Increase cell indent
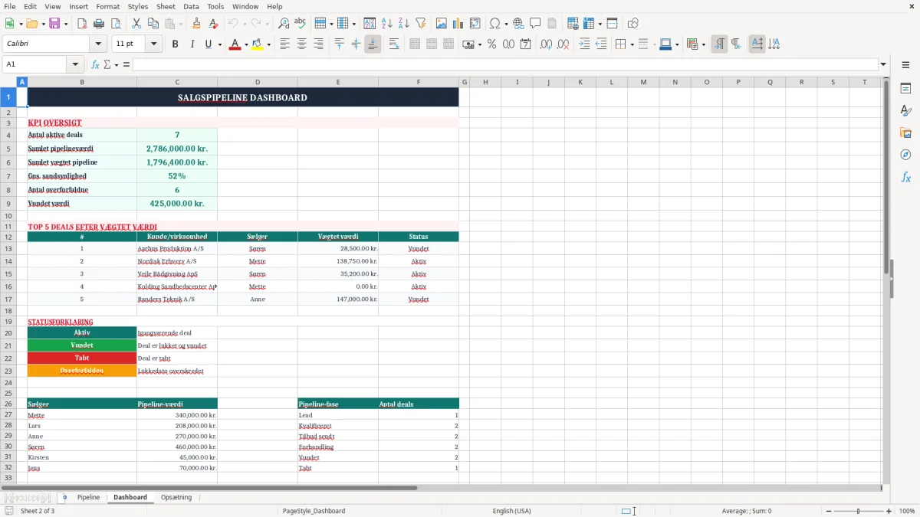920x517 pixels. (584, 44)
